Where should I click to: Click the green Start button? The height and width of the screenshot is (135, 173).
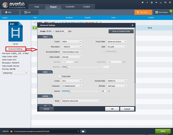click(x=163, y=131)
